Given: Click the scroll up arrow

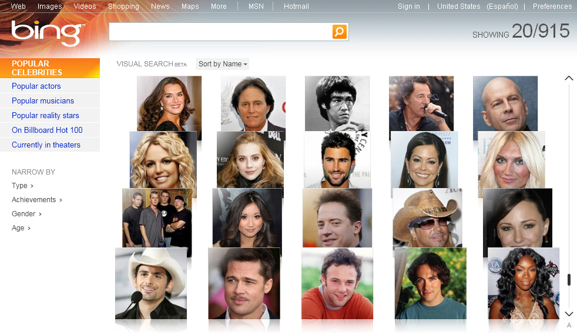Looking at the screenshot, I should 569,78.
